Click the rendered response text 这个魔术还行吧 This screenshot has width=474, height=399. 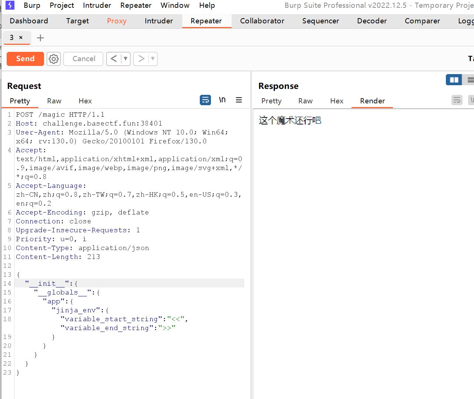point(290,120)
